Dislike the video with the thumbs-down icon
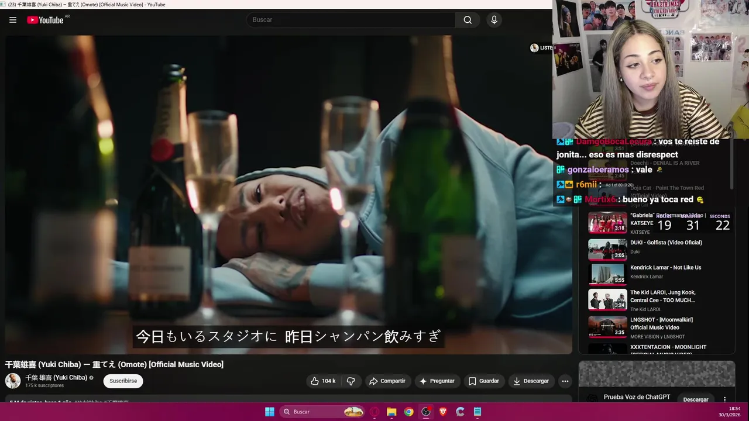 (x=351, y=381)
